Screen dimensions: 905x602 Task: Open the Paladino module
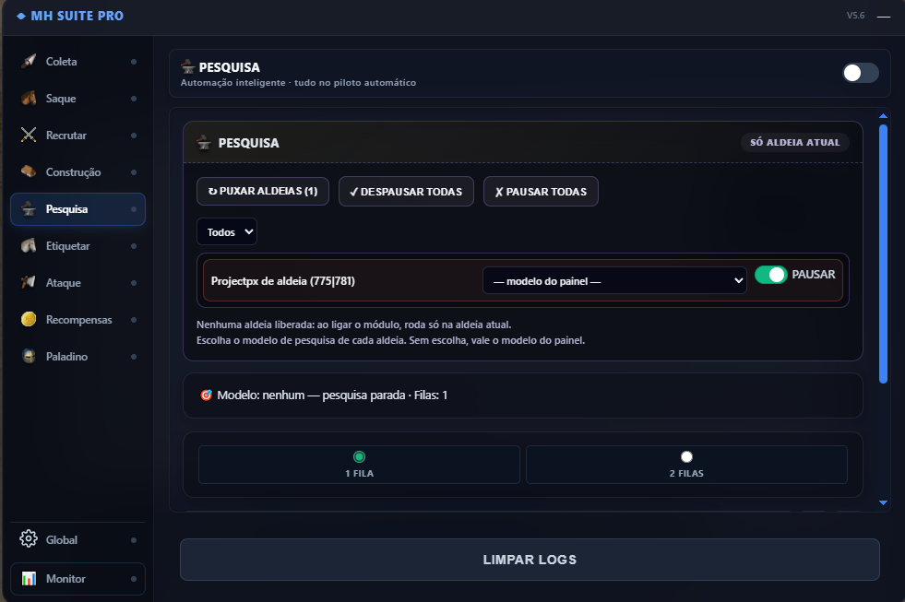[77, 357]
